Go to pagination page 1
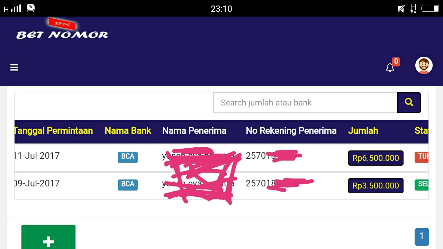Image resolution: width=443 pixels, height=249 pixels. pos(422,237)
